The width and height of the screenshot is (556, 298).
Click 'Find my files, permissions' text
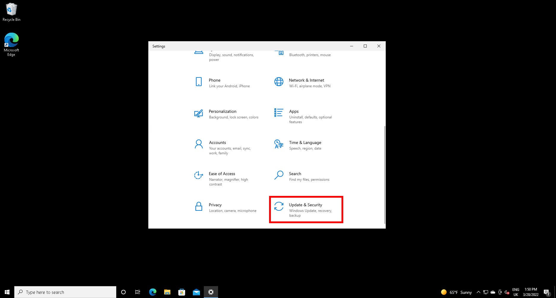[309, 180]
